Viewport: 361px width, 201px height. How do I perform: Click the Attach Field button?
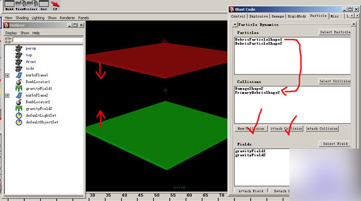(251, 191)
